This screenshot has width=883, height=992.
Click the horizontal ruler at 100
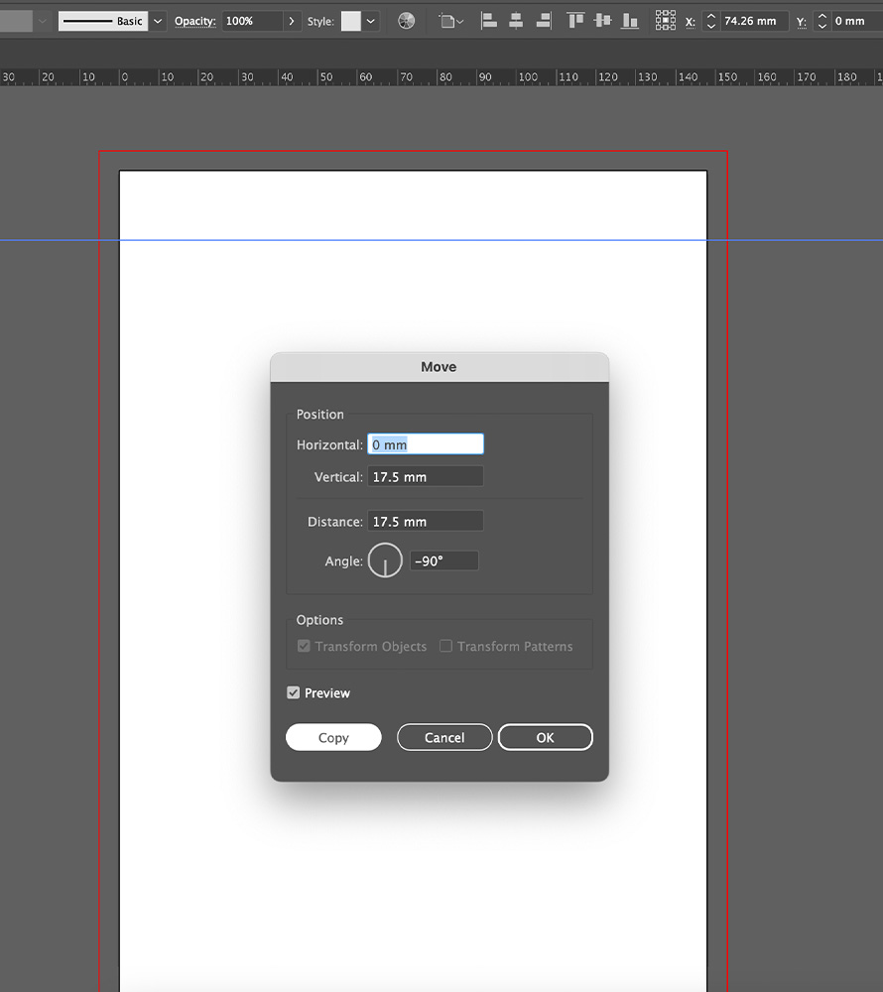pyautogui.click(x=528, y=77)
